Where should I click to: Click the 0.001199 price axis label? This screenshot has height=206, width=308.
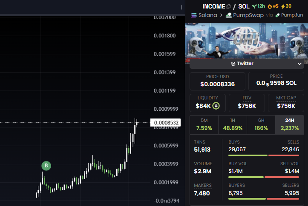click(164, 90)
